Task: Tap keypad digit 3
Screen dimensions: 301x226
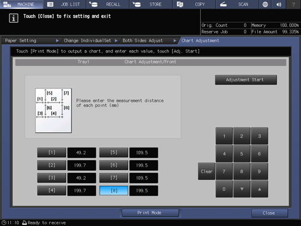Action: coord(260,136)
